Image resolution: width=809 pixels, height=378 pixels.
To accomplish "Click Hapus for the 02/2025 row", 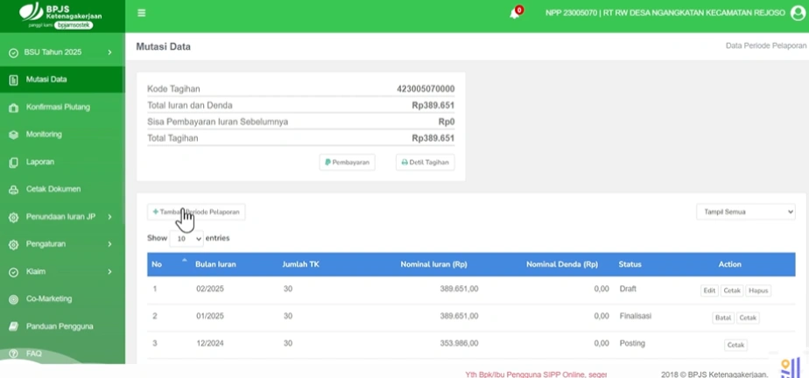I will (x=758, y=290).
